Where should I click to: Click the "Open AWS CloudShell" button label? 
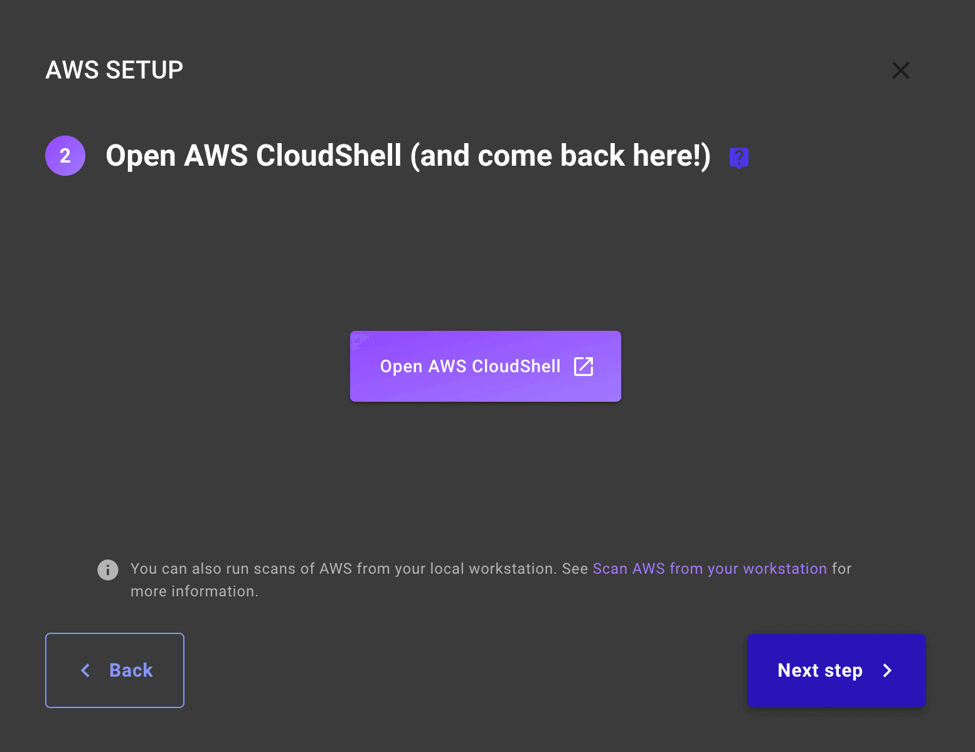[x=471, y=366]
